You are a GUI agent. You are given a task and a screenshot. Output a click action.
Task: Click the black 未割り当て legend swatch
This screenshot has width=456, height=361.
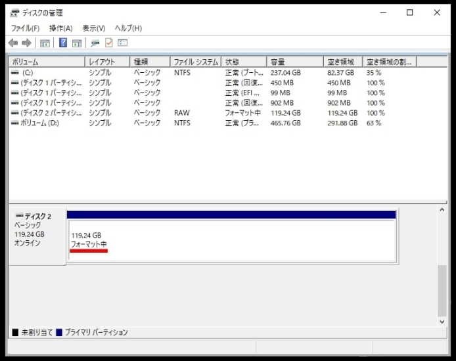coord(15,332)
